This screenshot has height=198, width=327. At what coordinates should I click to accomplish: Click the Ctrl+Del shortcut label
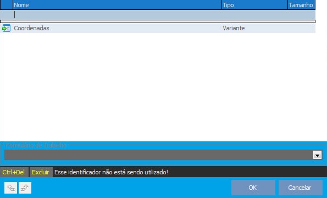14,172
